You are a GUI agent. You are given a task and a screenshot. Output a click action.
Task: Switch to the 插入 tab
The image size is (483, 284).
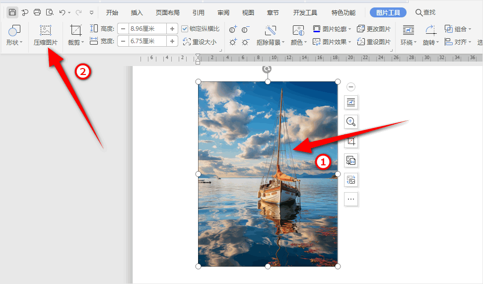[x=137, y=12]
